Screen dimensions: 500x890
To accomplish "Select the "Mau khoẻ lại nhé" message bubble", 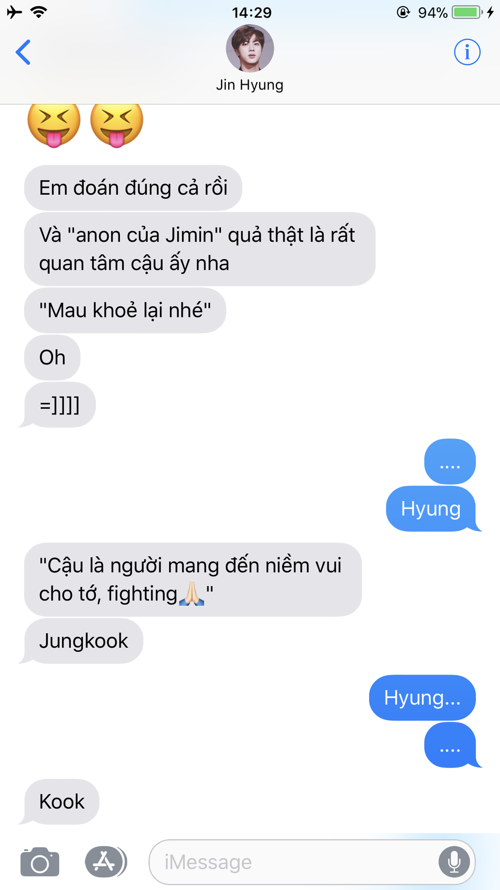I will (x=125, y=310).
